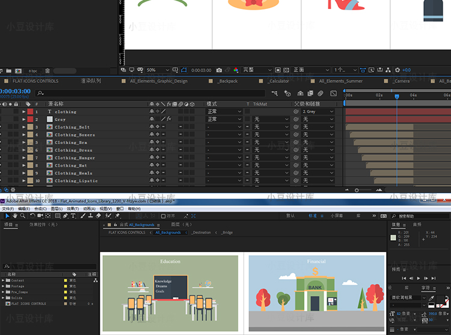Select the Eraser tool
451x335 pixels.
(98, 216)
